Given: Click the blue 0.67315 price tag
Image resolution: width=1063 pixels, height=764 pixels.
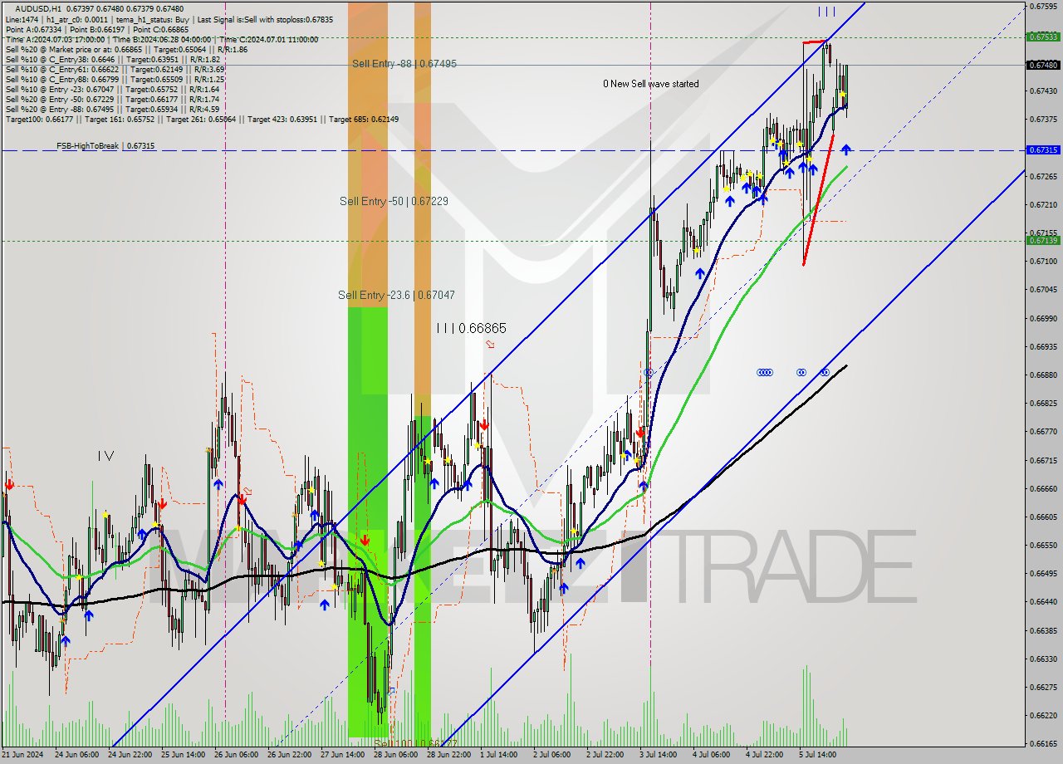Looking at the screenshot, I should (1043, 150).
